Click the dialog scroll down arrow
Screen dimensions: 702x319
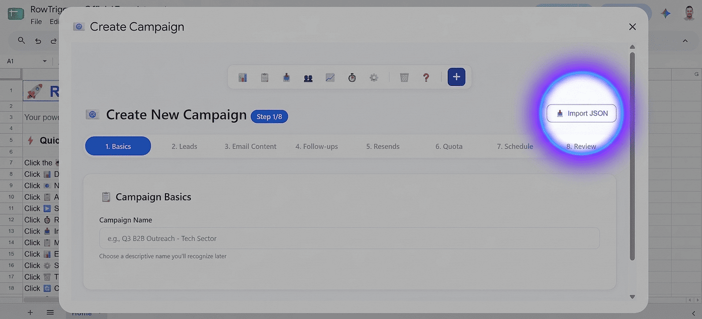coord(632,296)
